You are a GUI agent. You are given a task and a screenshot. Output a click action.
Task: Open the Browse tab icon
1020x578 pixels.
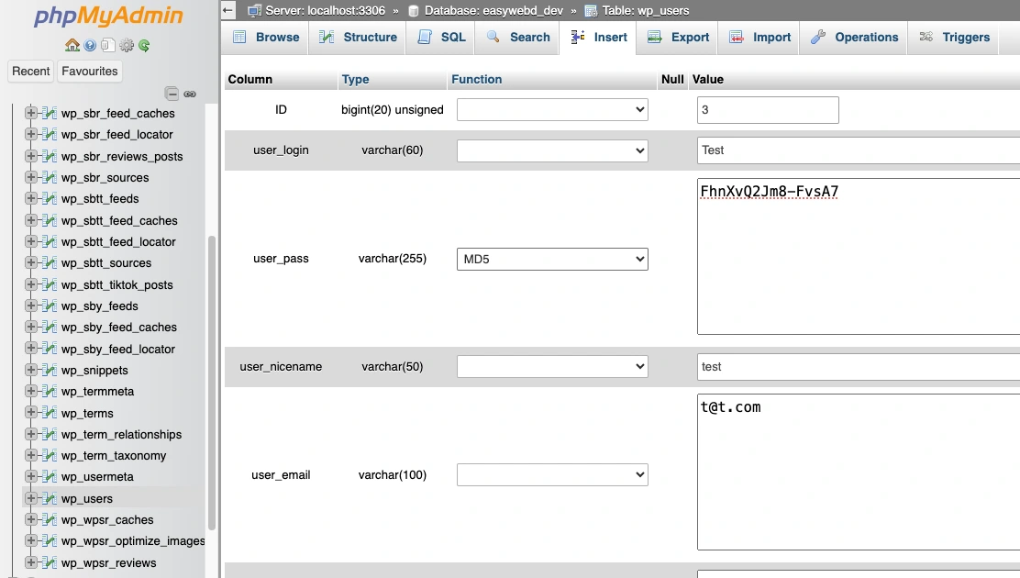[x=240, y=37]
